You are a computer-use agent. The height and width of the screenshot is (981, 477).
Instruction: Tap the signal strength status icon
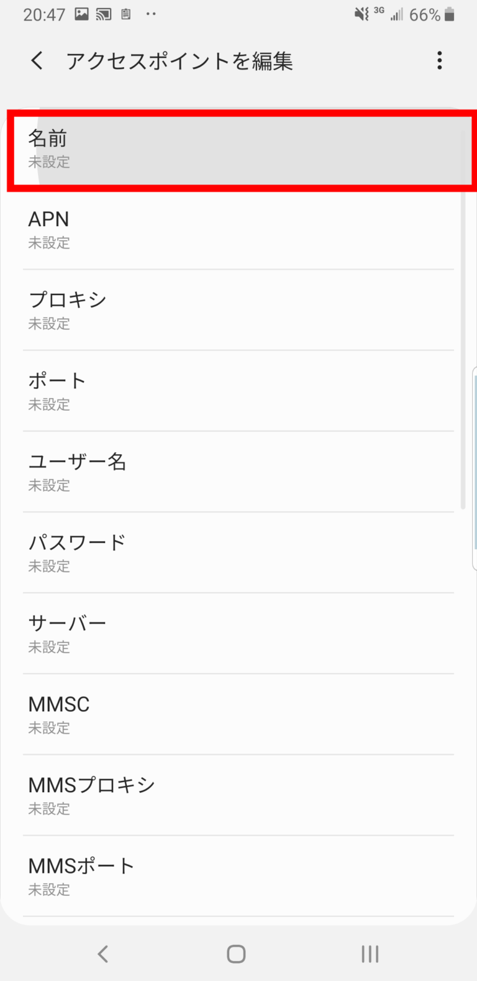(396, 14)
